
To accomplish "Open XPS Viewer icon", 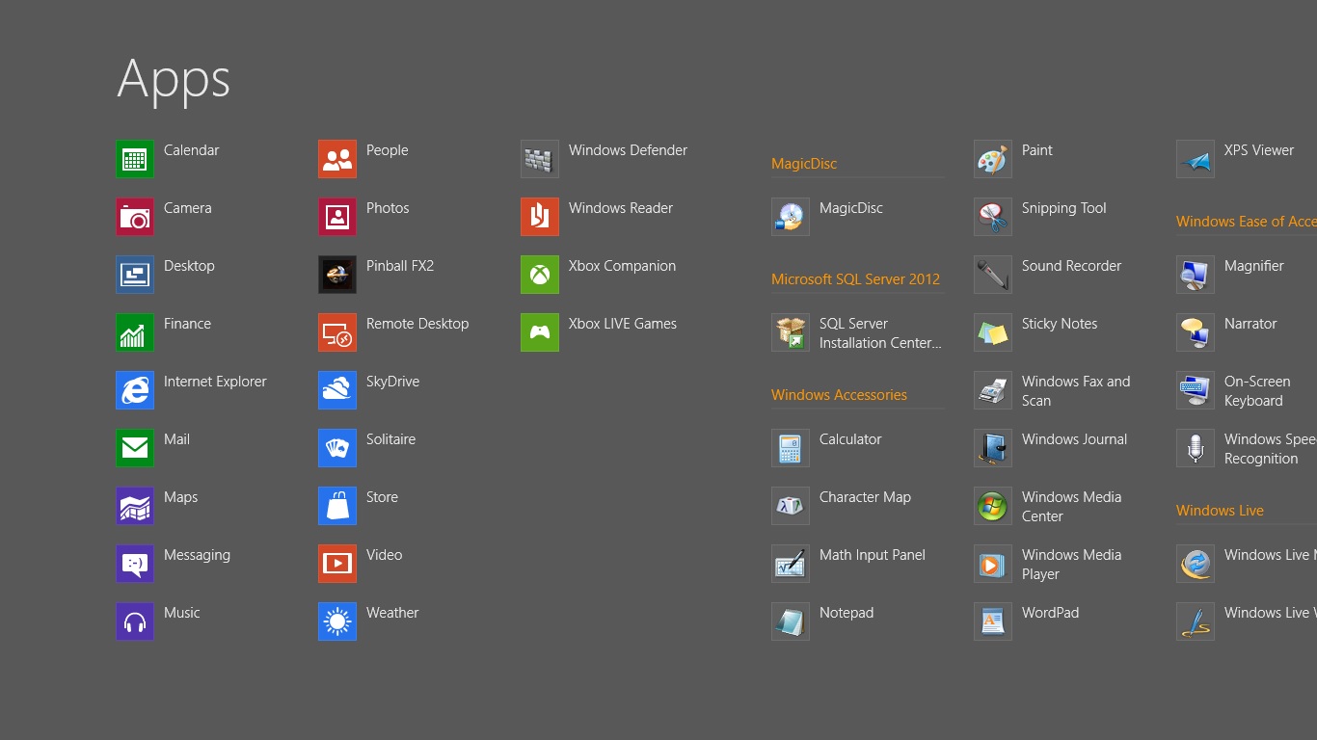I will (1196, 159).
